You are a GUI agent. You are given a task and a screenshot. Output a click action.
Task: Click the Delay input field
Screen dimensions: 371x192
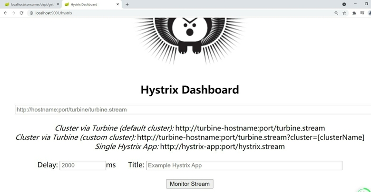tap(83, 165)
